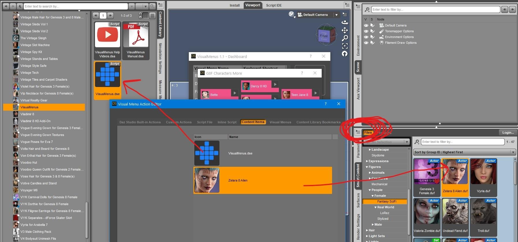Screen dimensions: 518x242
Task: Open the Daz Studio Built-in Actions tab
Action: click(140, 122)
